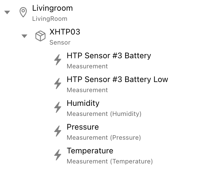
Task: Select the Humidity measurement
Action: [83, 103]
